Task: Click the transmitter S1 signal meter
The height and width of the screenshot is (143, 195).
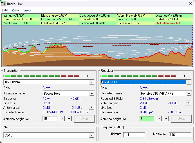Action: click(42, 76)
